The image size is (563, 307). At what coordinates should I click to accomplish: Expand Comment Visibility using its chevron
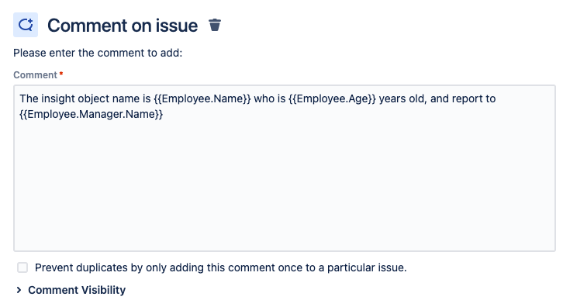coord(19,290)
